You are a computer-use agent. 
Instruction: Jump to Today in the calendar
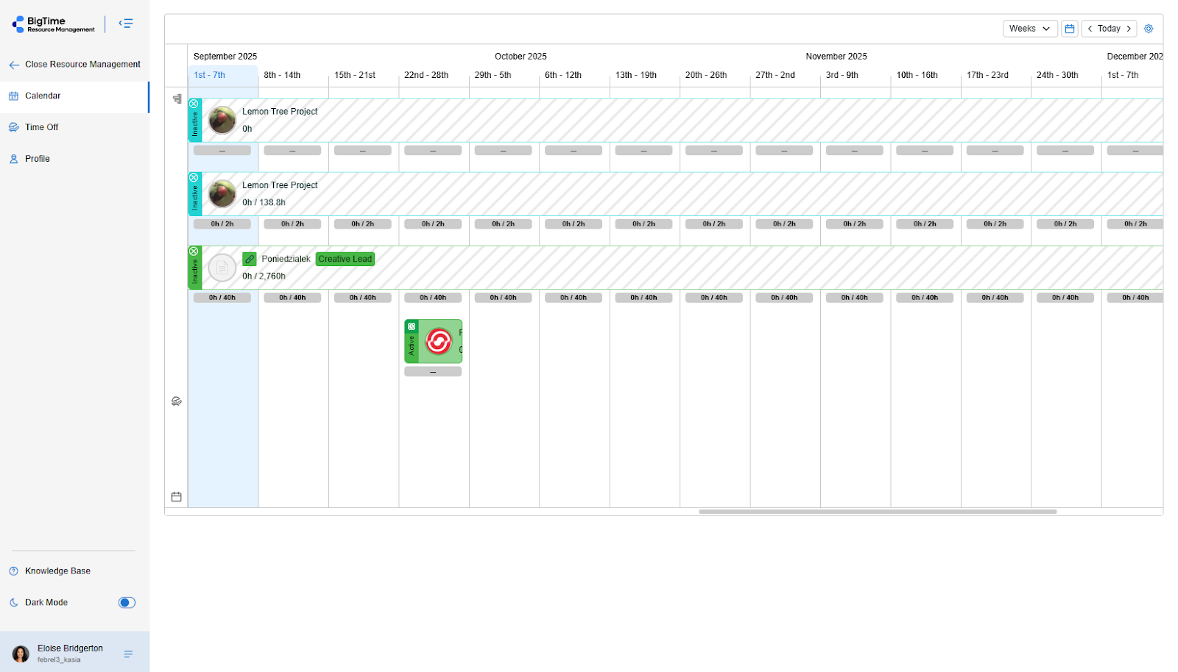[1108, 29]
